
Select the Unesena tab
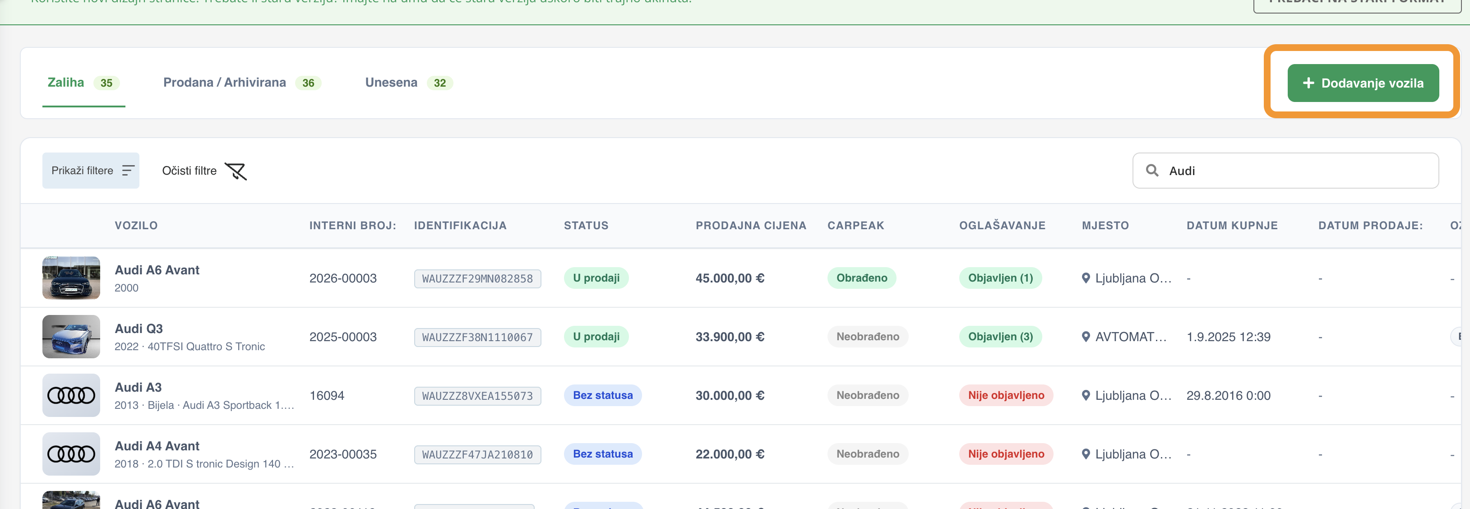[409, 83]
